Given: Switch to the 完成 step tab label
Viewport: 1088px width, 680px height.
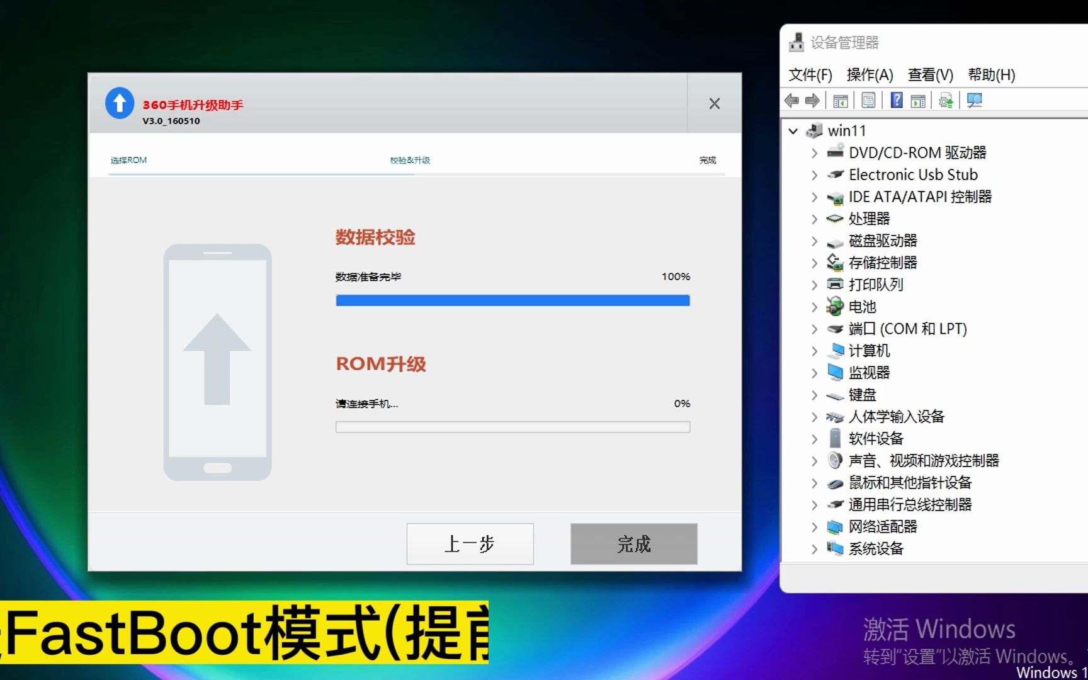Looking at the screenshot, I should click(708, 160).
